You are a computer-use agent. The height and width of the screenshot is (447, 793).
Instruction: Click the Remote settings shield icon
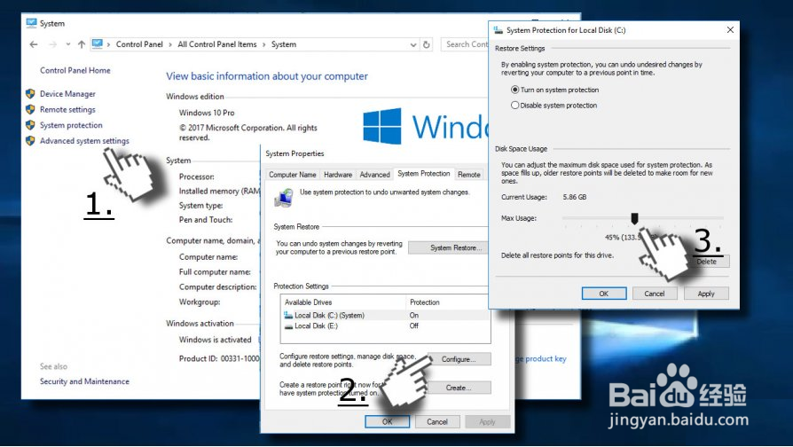tap(30, 109)
